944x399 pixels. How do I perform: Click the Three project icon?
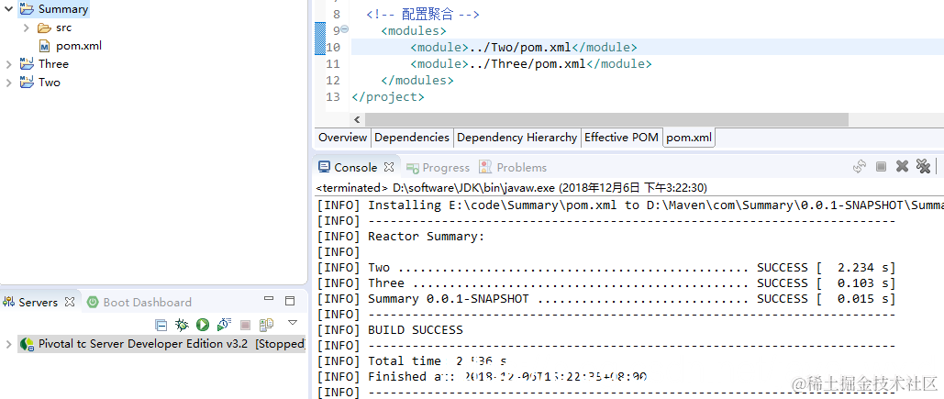click(27, 64)
